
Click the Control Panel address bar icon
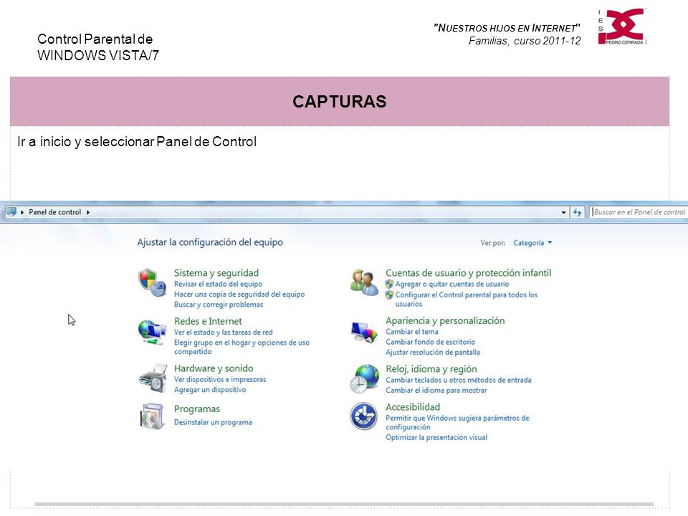[11, 212]
